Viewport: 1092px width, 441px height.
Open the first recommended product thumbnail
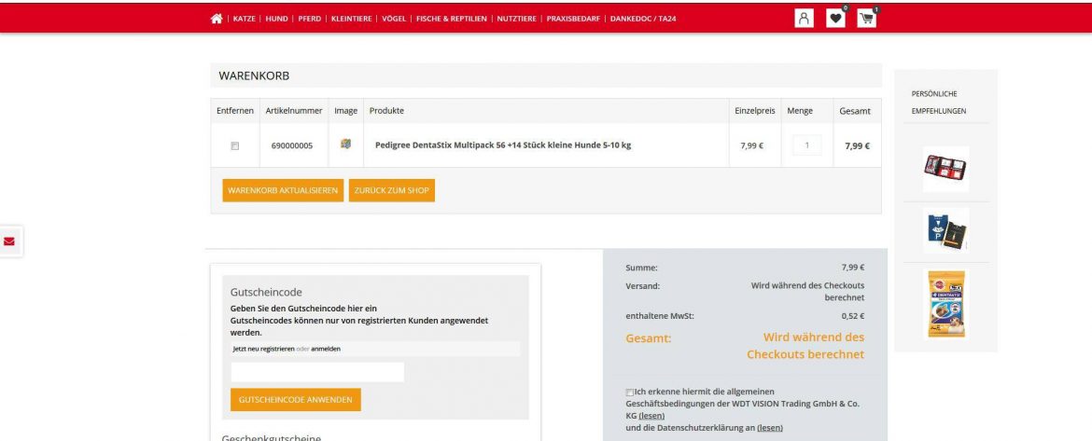945,169
